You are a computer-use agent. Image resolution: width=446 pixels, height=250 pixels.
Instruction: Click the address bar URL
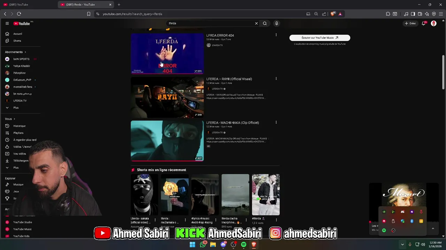click(x=132, y=14)
